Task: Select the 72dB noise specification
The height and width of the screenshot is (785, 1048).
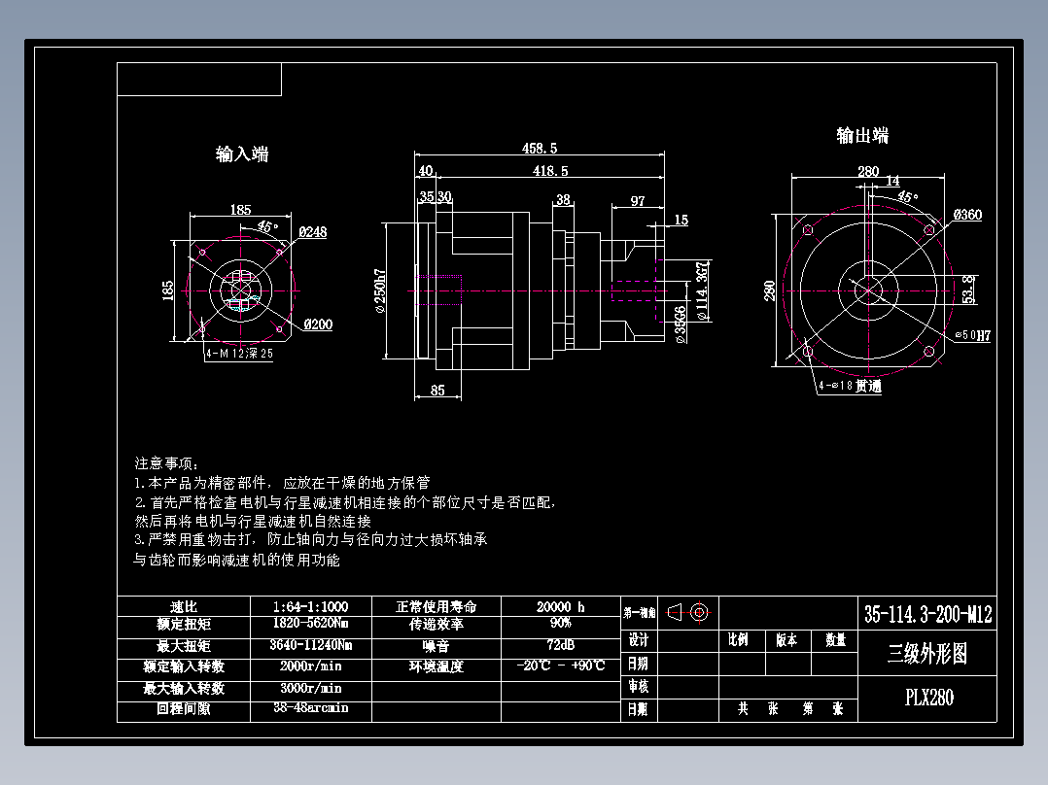Action: (x=562, y=644)
